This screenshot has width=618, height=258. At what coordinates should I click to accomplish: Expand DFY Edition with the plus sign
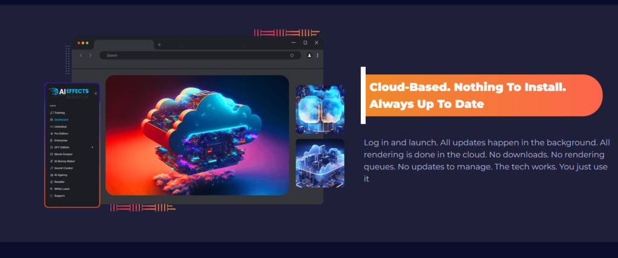pyautogui.click(x=92, y=147)
